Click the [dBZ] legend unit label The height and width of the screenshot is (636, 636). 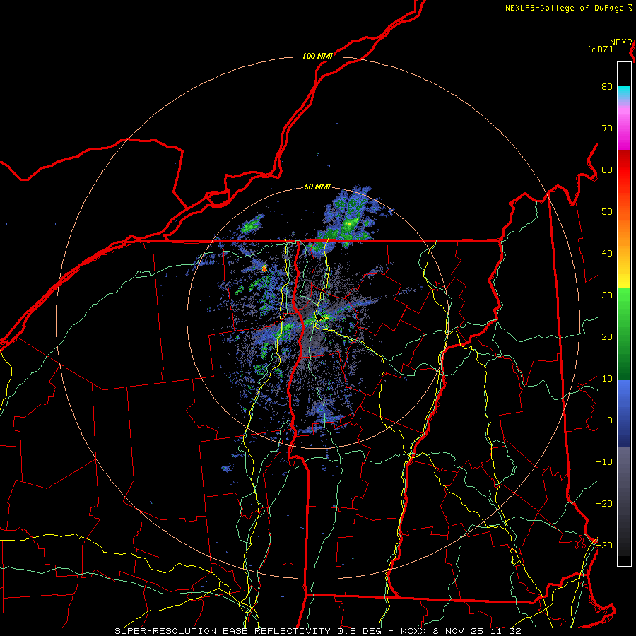pos(600,49)
